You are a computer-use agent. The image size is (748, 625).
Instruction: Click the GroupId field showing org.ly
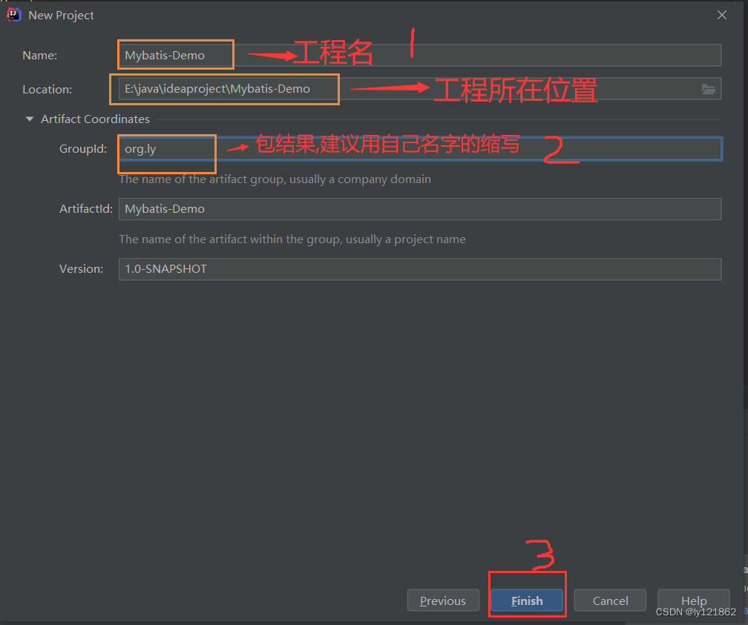coord(165,148)
